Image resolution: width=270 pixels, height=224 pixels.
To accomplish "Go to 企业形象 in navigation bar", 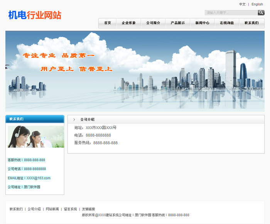I will pyautogui.click(x=129, y=23).
